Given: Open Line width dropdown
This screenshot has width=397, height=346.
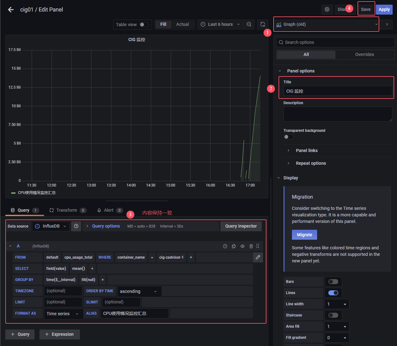Looking at the screenshot, I should [x=337, y=304].
